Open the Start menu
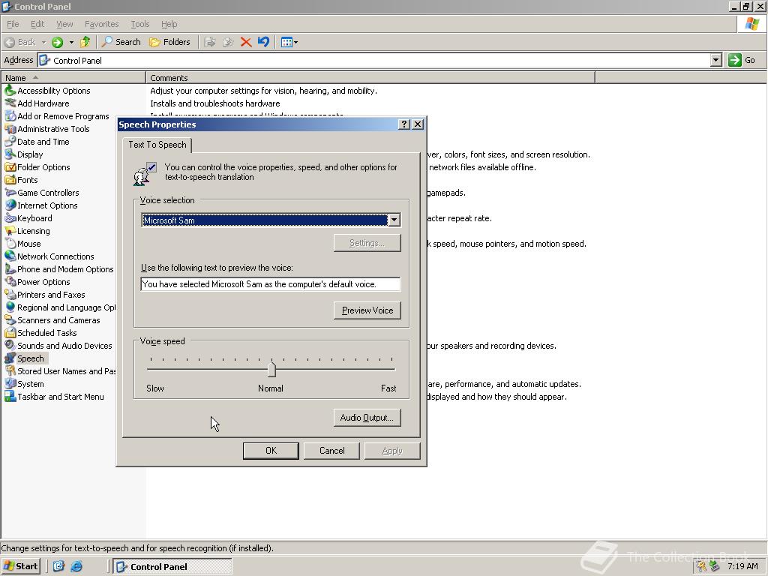This screenshot has width=768, height=576. pos(21,566)
